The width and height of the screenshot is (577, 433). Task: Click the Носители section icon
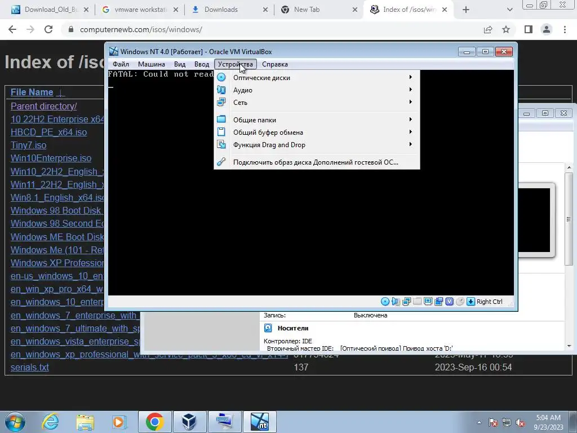pos(268,328)
